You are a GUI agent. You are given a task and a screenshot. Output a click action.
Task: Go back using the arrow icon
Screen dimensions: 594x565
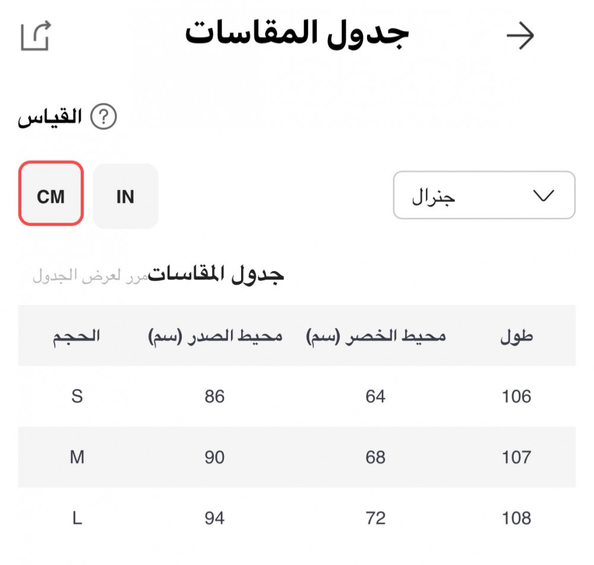click(520, 36)
